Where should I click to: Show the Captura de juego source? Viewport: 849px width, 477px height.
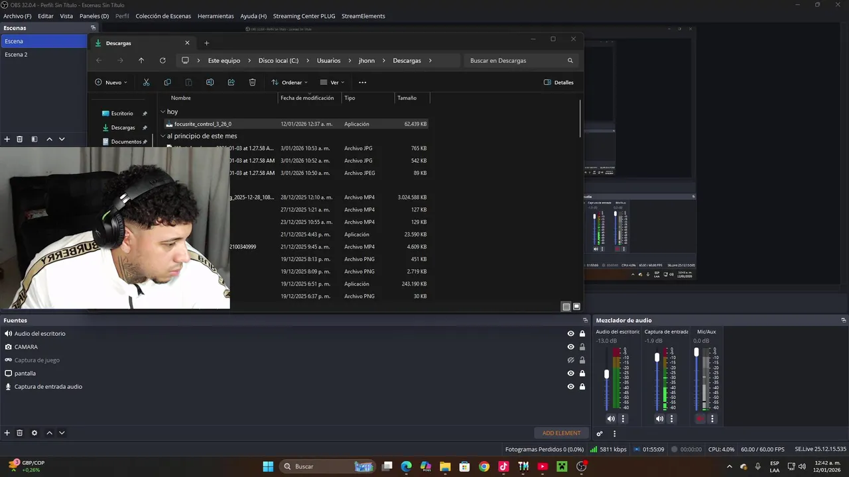tap(570, 360)
